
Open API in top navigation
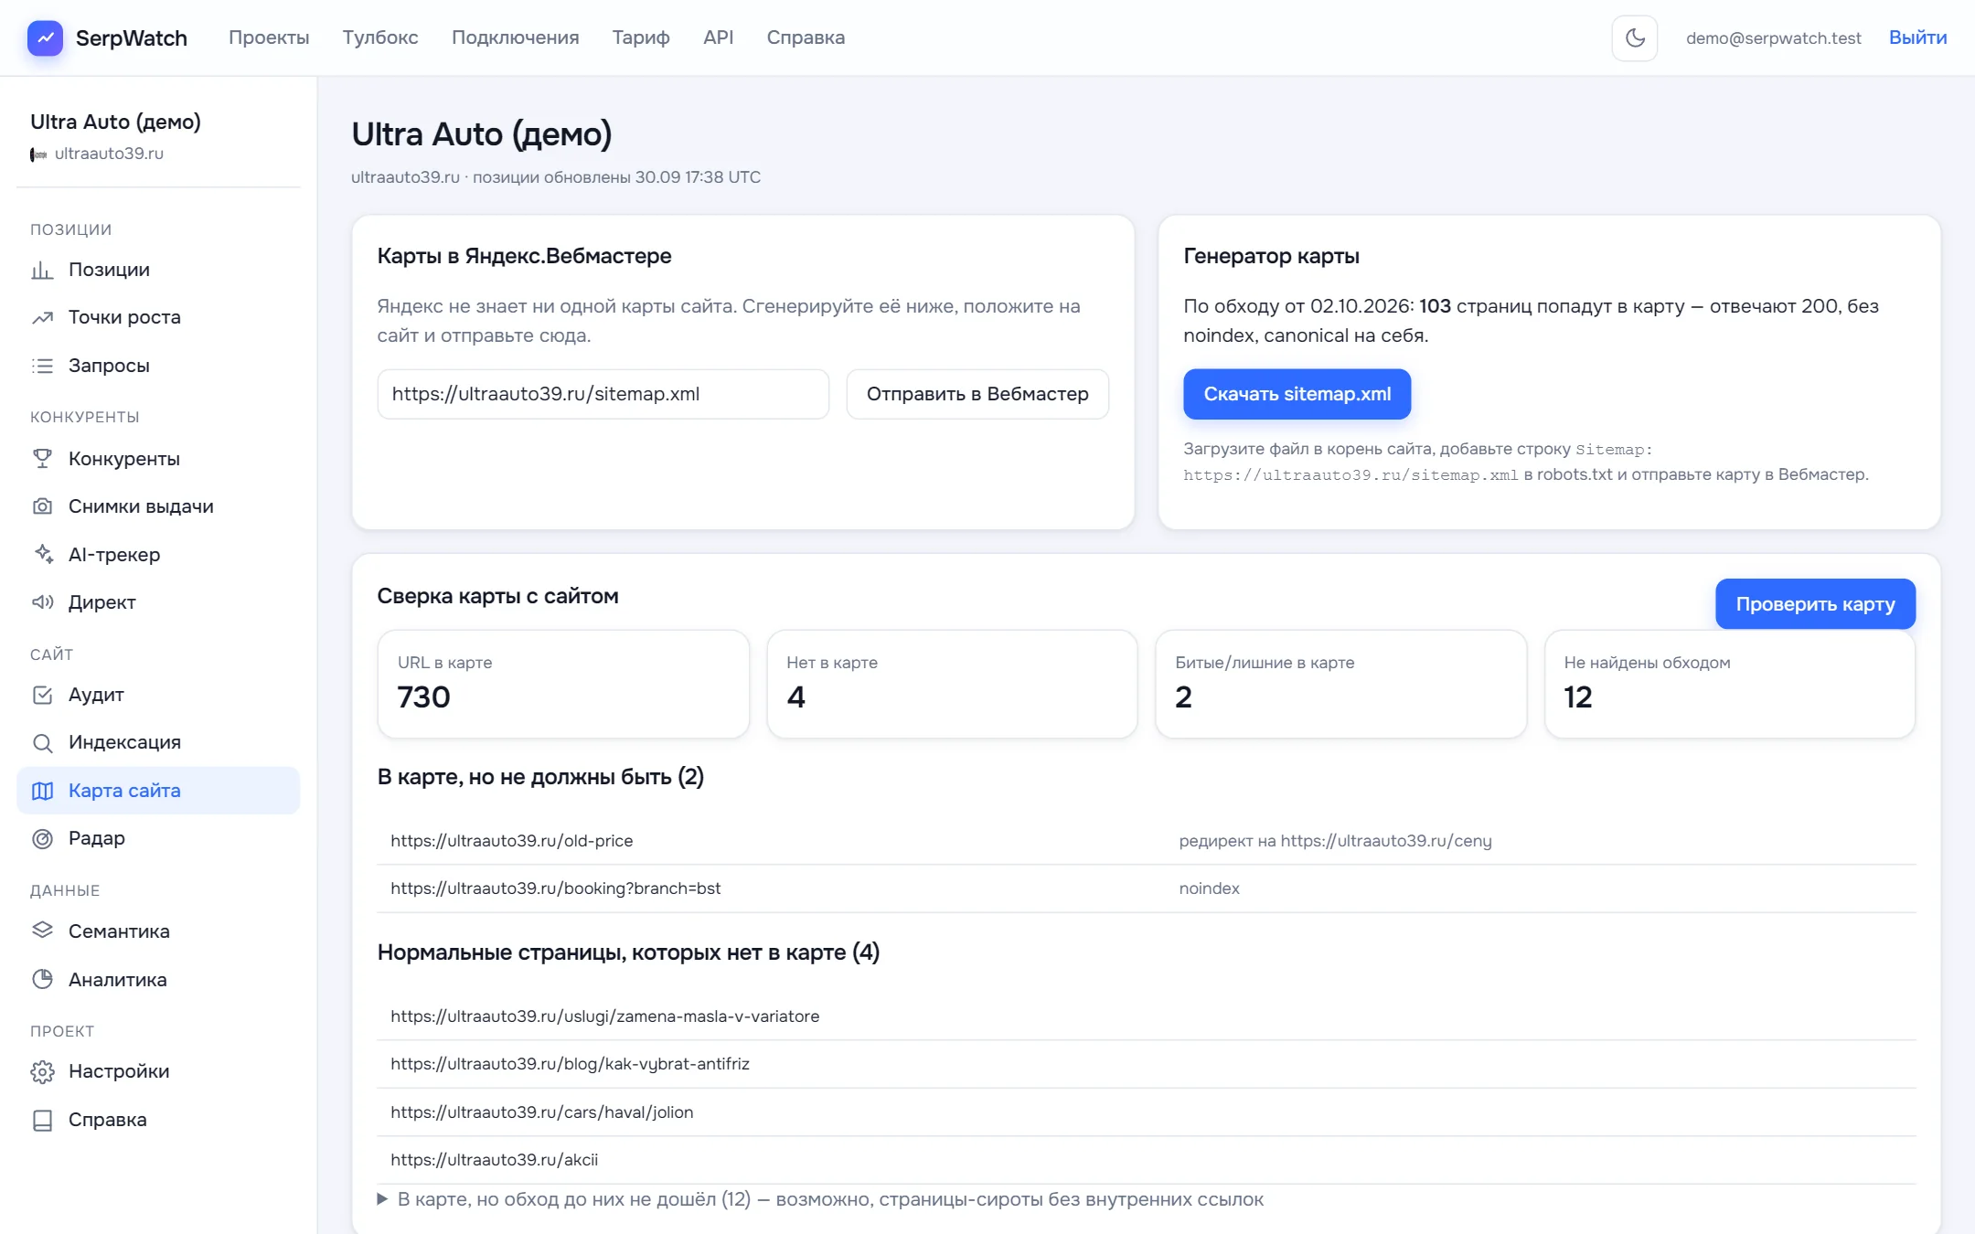click(x=719, y=37)
